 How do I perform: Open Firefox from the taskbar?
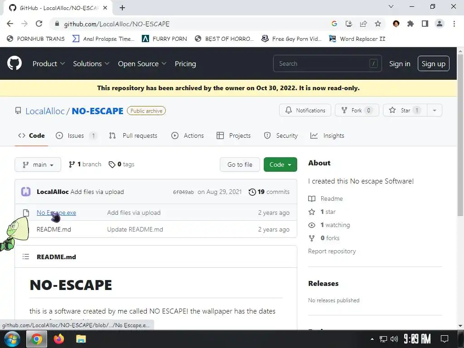click(58, 339)
